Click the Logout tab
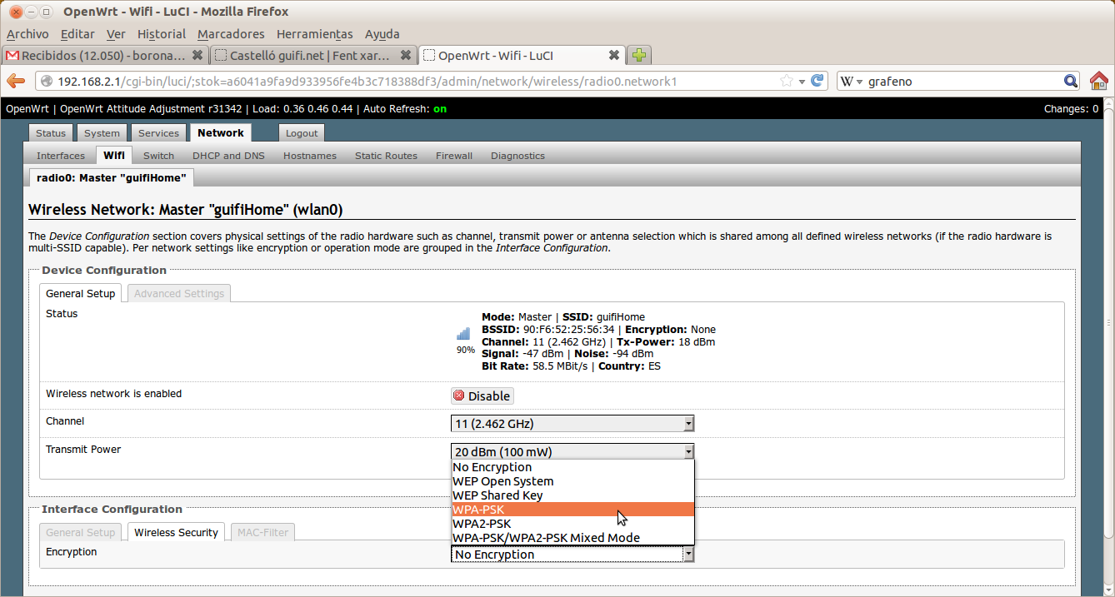This screenshot has height=597, width=1115. tap(302, 133)
